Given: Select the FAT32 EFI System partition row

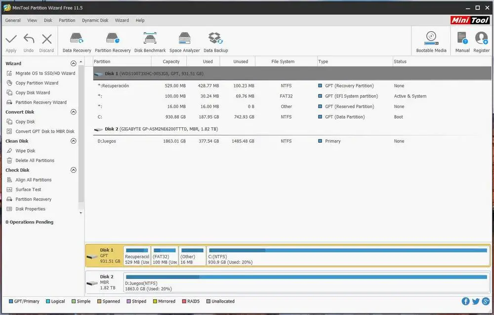Looking at the screenshot, I should coord(292,96).
